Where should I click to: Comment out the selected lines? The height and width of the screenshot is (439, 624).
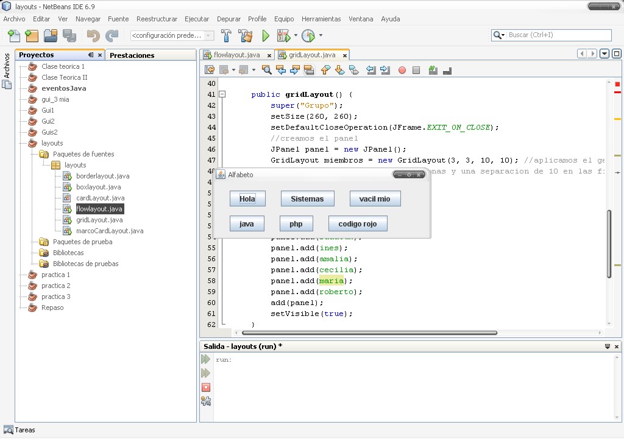click(433, 69)
